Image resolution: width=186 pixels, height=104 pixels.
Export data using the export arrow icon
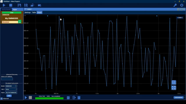74,98
